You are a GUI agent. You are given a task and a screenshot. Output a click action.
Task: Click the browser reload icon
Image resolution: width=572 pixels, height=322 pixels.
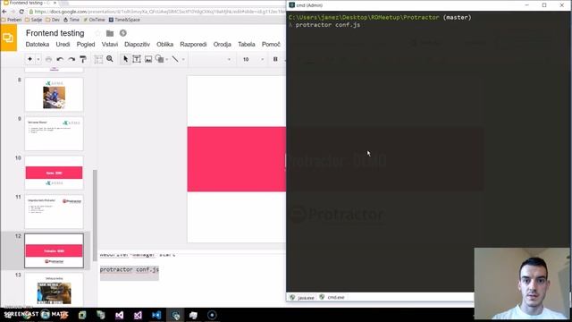pos(21,12)
